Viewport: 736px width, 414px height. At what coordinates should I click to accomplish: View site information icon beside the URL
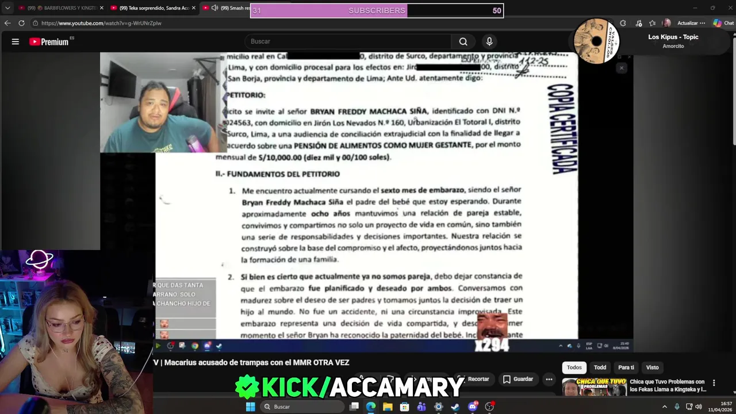[35, 23]
